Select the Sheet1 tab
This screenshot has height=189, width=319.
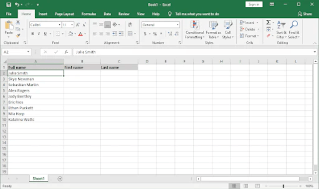pos(38,179)
